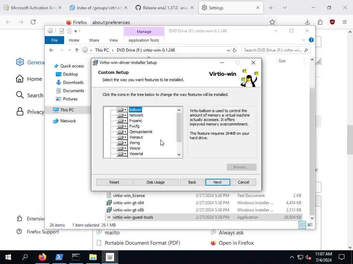Switch to the Home ribbon tab
The width and height of the screenshot is (353, 264).
point(74,40)
